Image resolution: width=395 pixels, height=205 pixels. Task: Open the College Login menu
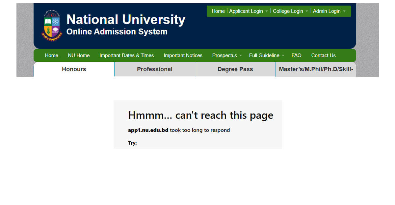[x=288, y=11]
